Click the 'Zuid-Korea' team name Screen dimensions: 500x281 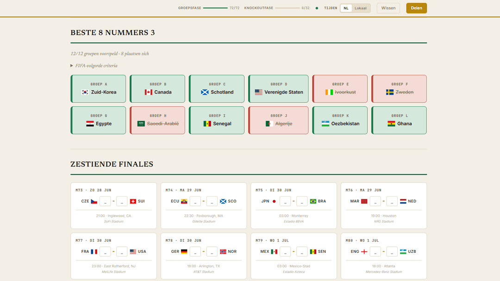(x=104, y=92)
